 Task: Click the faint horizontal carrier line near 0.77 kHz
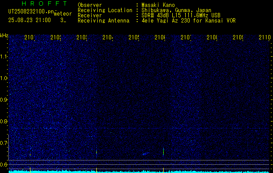tap(139, 128)
